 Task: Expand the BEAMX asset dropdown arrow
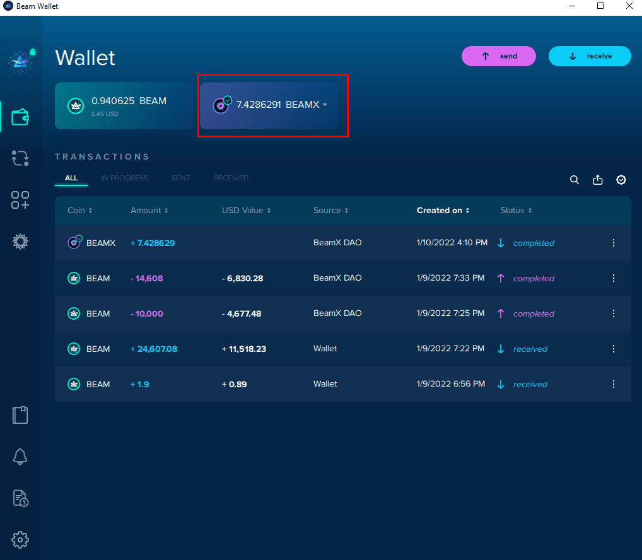(325, 105)
